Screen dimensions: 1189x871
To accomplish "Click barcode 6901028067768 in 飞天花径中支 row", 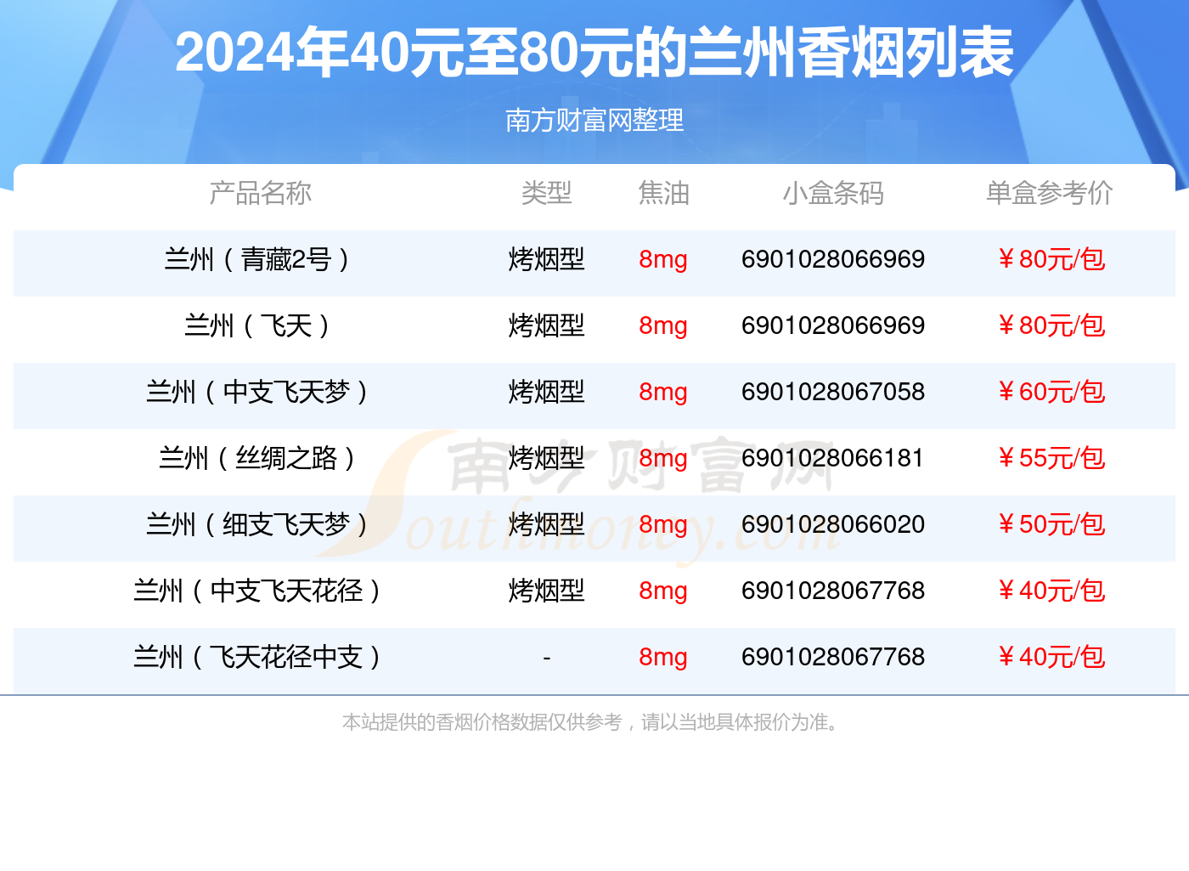I will 833,657.
